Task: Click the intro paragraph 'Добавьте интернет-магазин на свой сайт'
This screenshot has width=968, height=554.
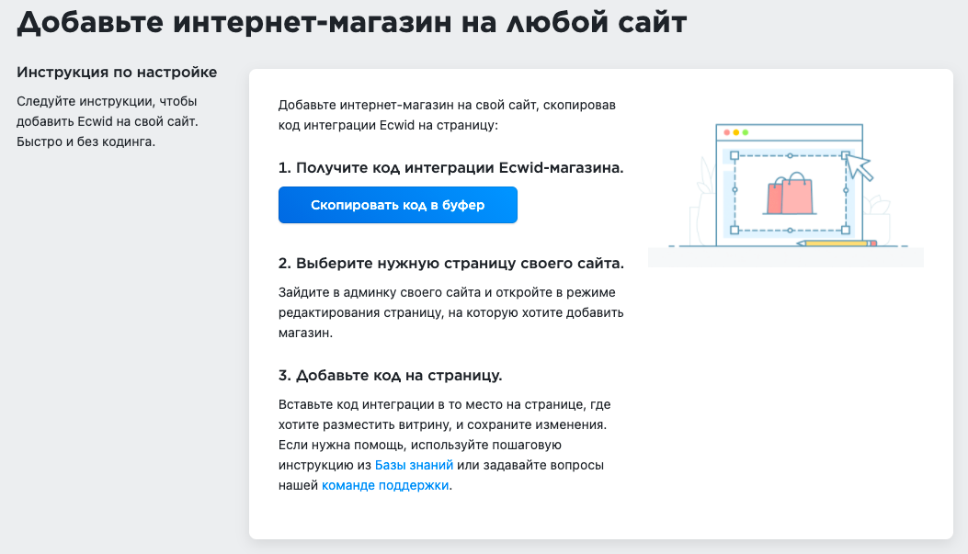Action: point(447,114)
